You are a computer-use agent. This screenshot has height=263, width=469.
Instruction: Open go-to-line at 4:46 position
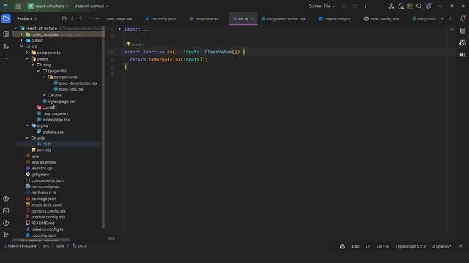click(355, 247)
